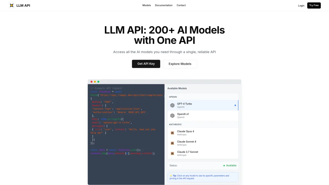
Task: Click the 'application/json' string in code
Action: click(x=128, y=109)
